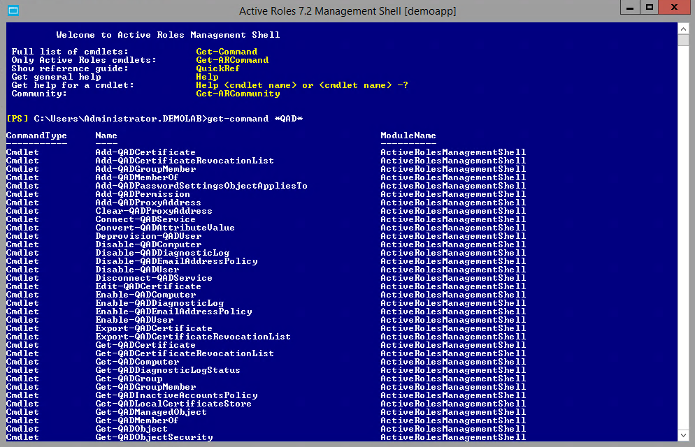The width and height of the screenshot is (695, 447).
Task: Click Add-QADPasswordSettingsObjectAppliesTo entry
Action: (201, 186)
